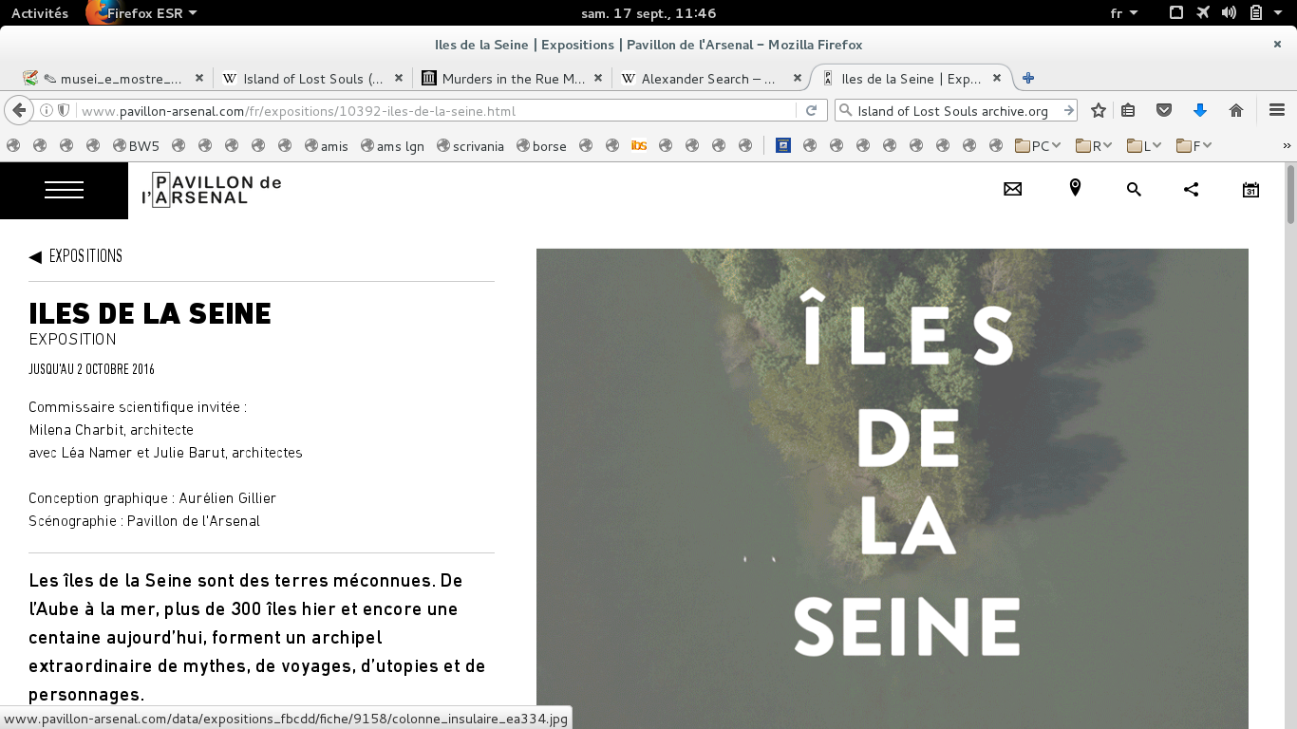Switch to the Island of Lost Souls tab
1297x729 pixels.
[x=313, y=79]
